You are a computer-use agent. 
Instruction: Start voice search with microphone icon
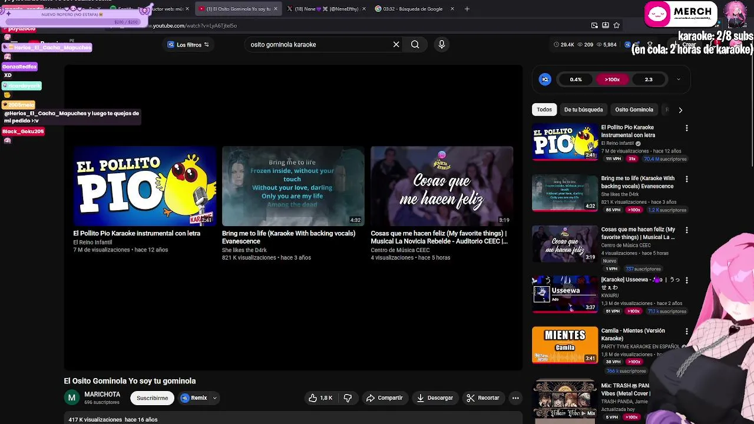pos(442,44)
